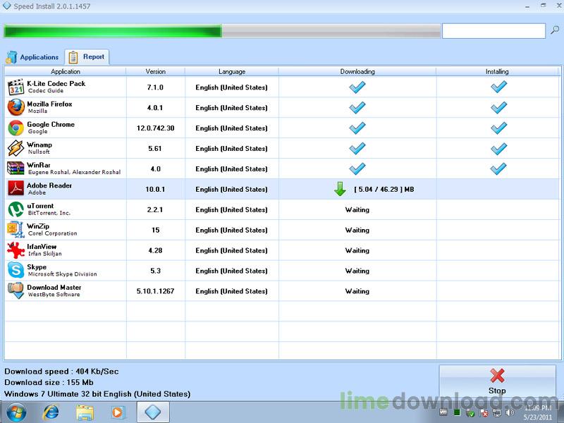Click the Adobe Reader download size text
Screen dimensions: 564x423
pyautogui.click(x=384, y=189)
